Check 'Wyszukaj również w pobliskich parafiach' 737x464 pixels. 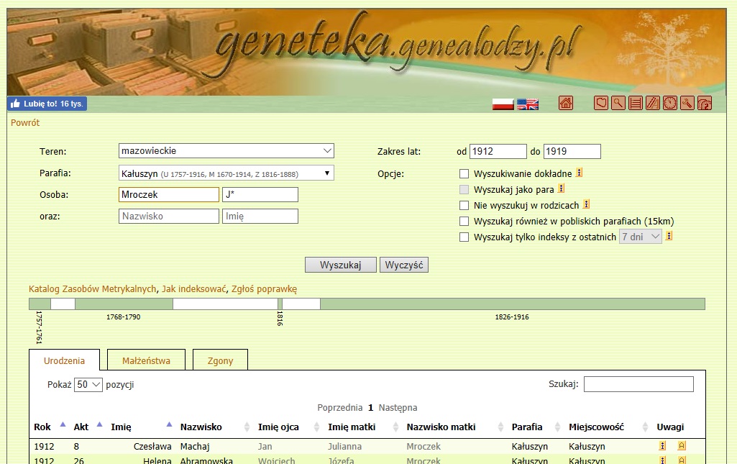click(464, 221)
